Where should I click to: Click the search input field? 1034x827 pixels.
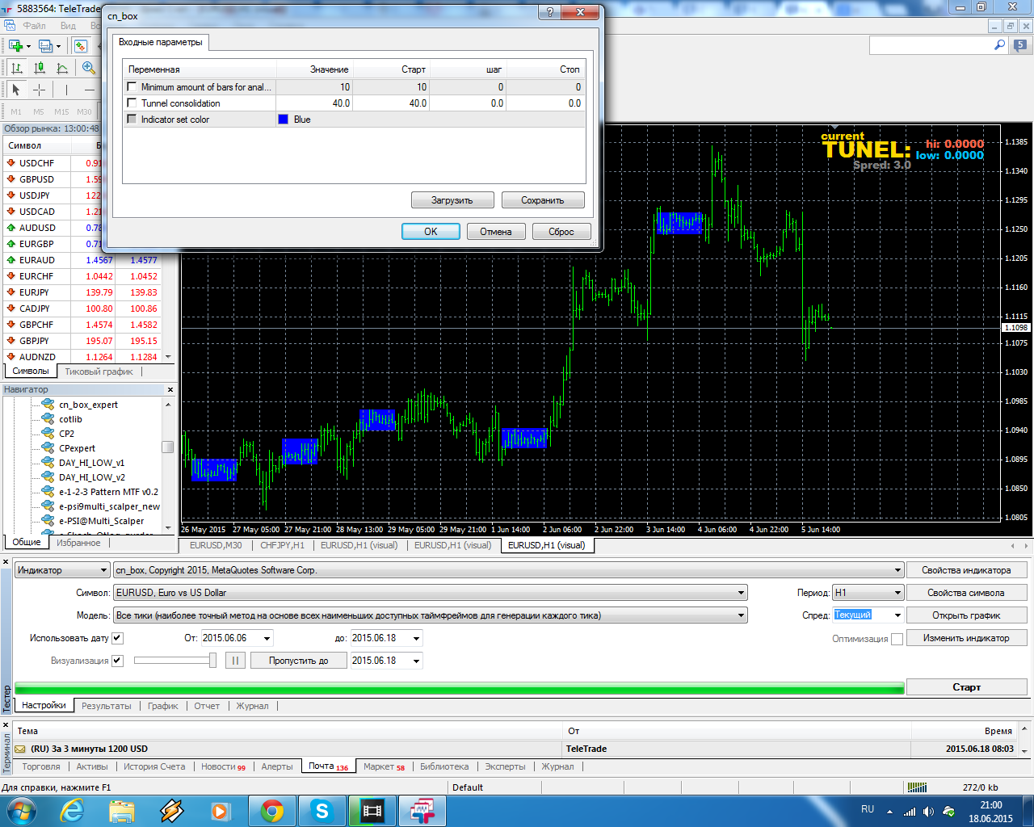[x=931, y=46]
